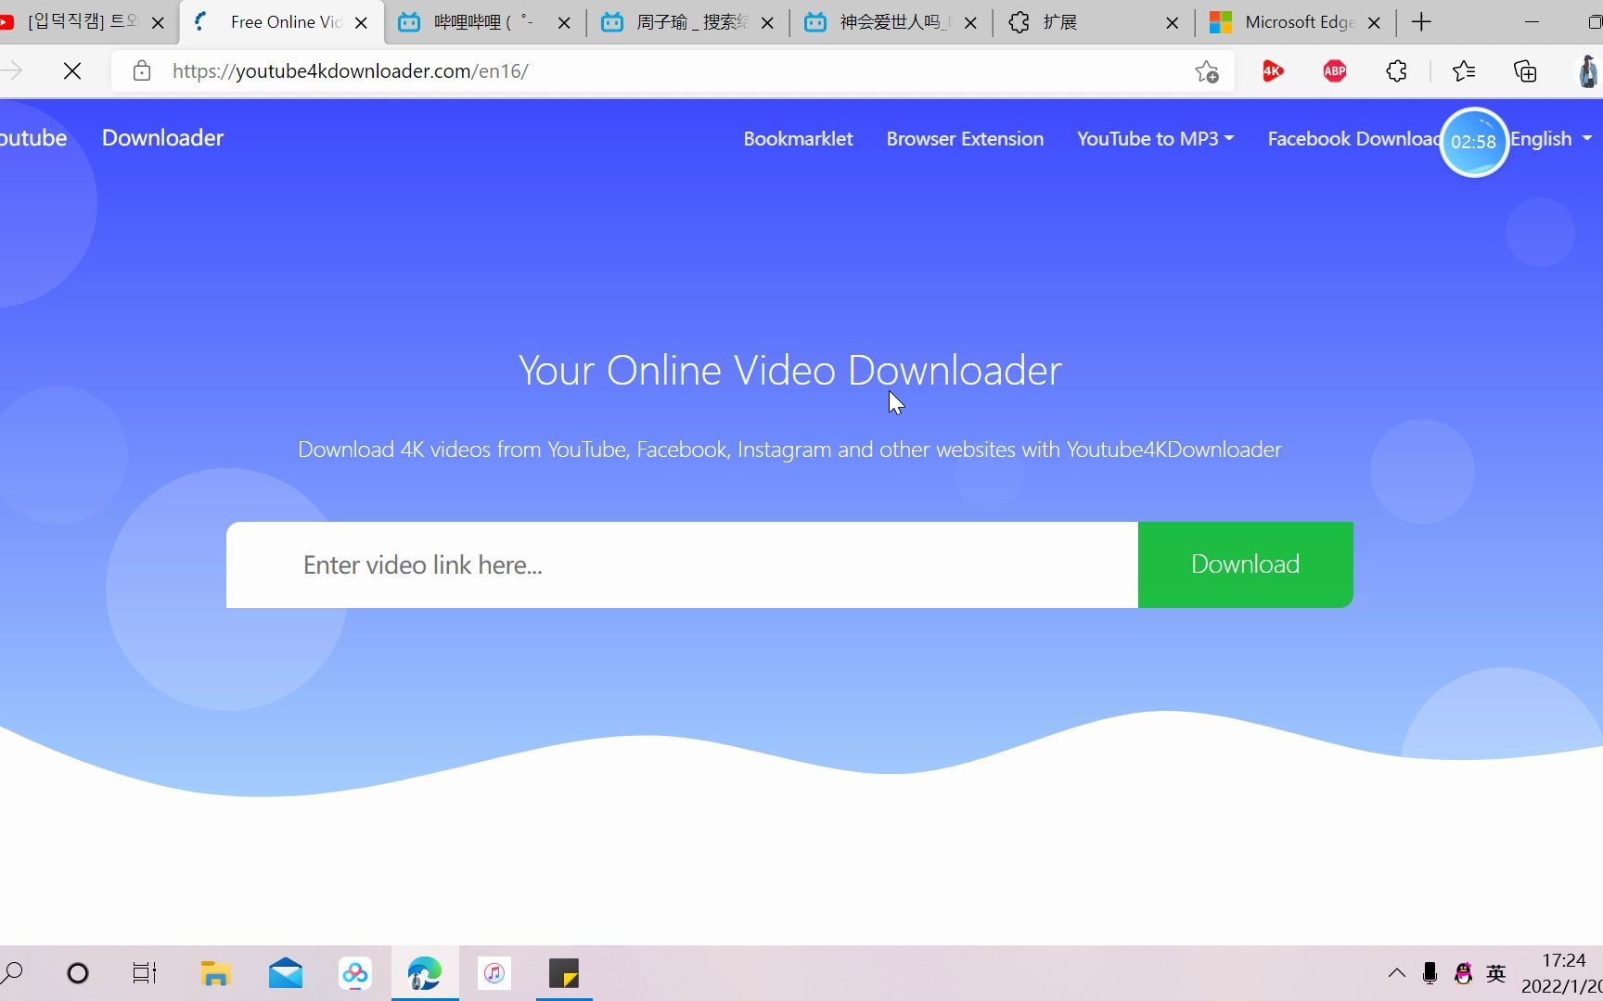Screen dimensions: 1603x1001
Task: Open the Bookmarklet page
Action: 798,139
